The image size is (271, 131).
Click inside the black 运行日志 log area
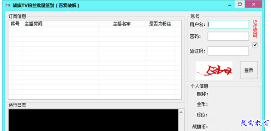pos(93,120)
